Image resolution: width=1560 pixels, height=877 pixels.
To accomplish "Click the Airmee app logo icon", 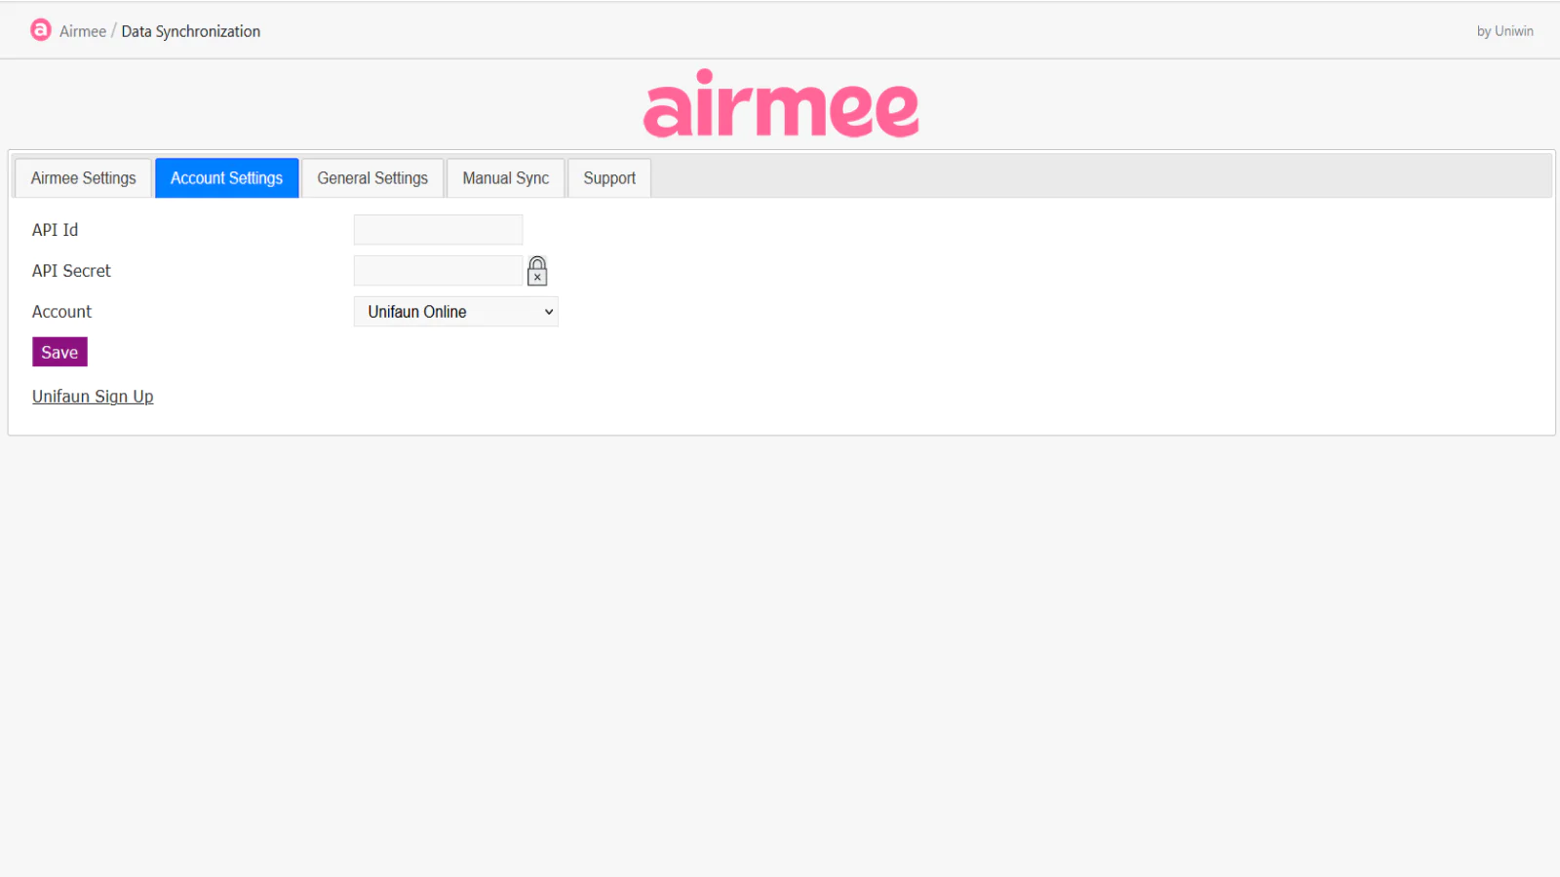I will (x=40, y=30).
